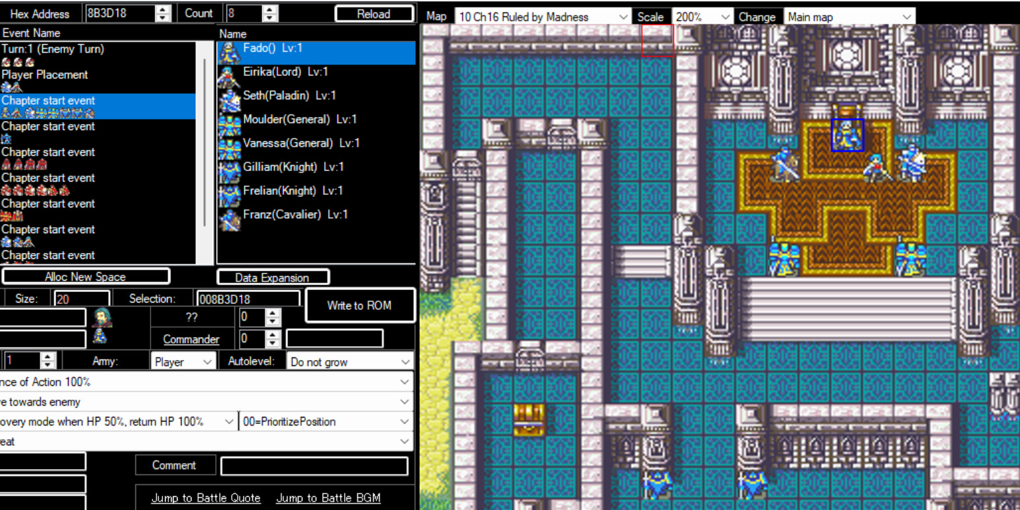Click the unit portrait beside the Size field
Image resolution: width=1020 pixels, height=510 pixels.
click(x=102, y=317)
